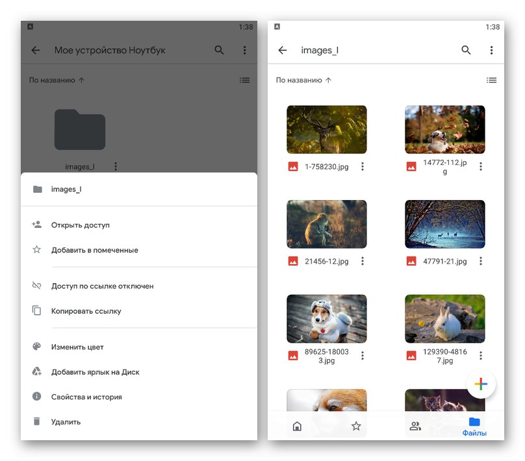The image size is (525, 461).
Task: Open the 21456-12.jpg monkey thumbnail
Action: click(326, 224)
